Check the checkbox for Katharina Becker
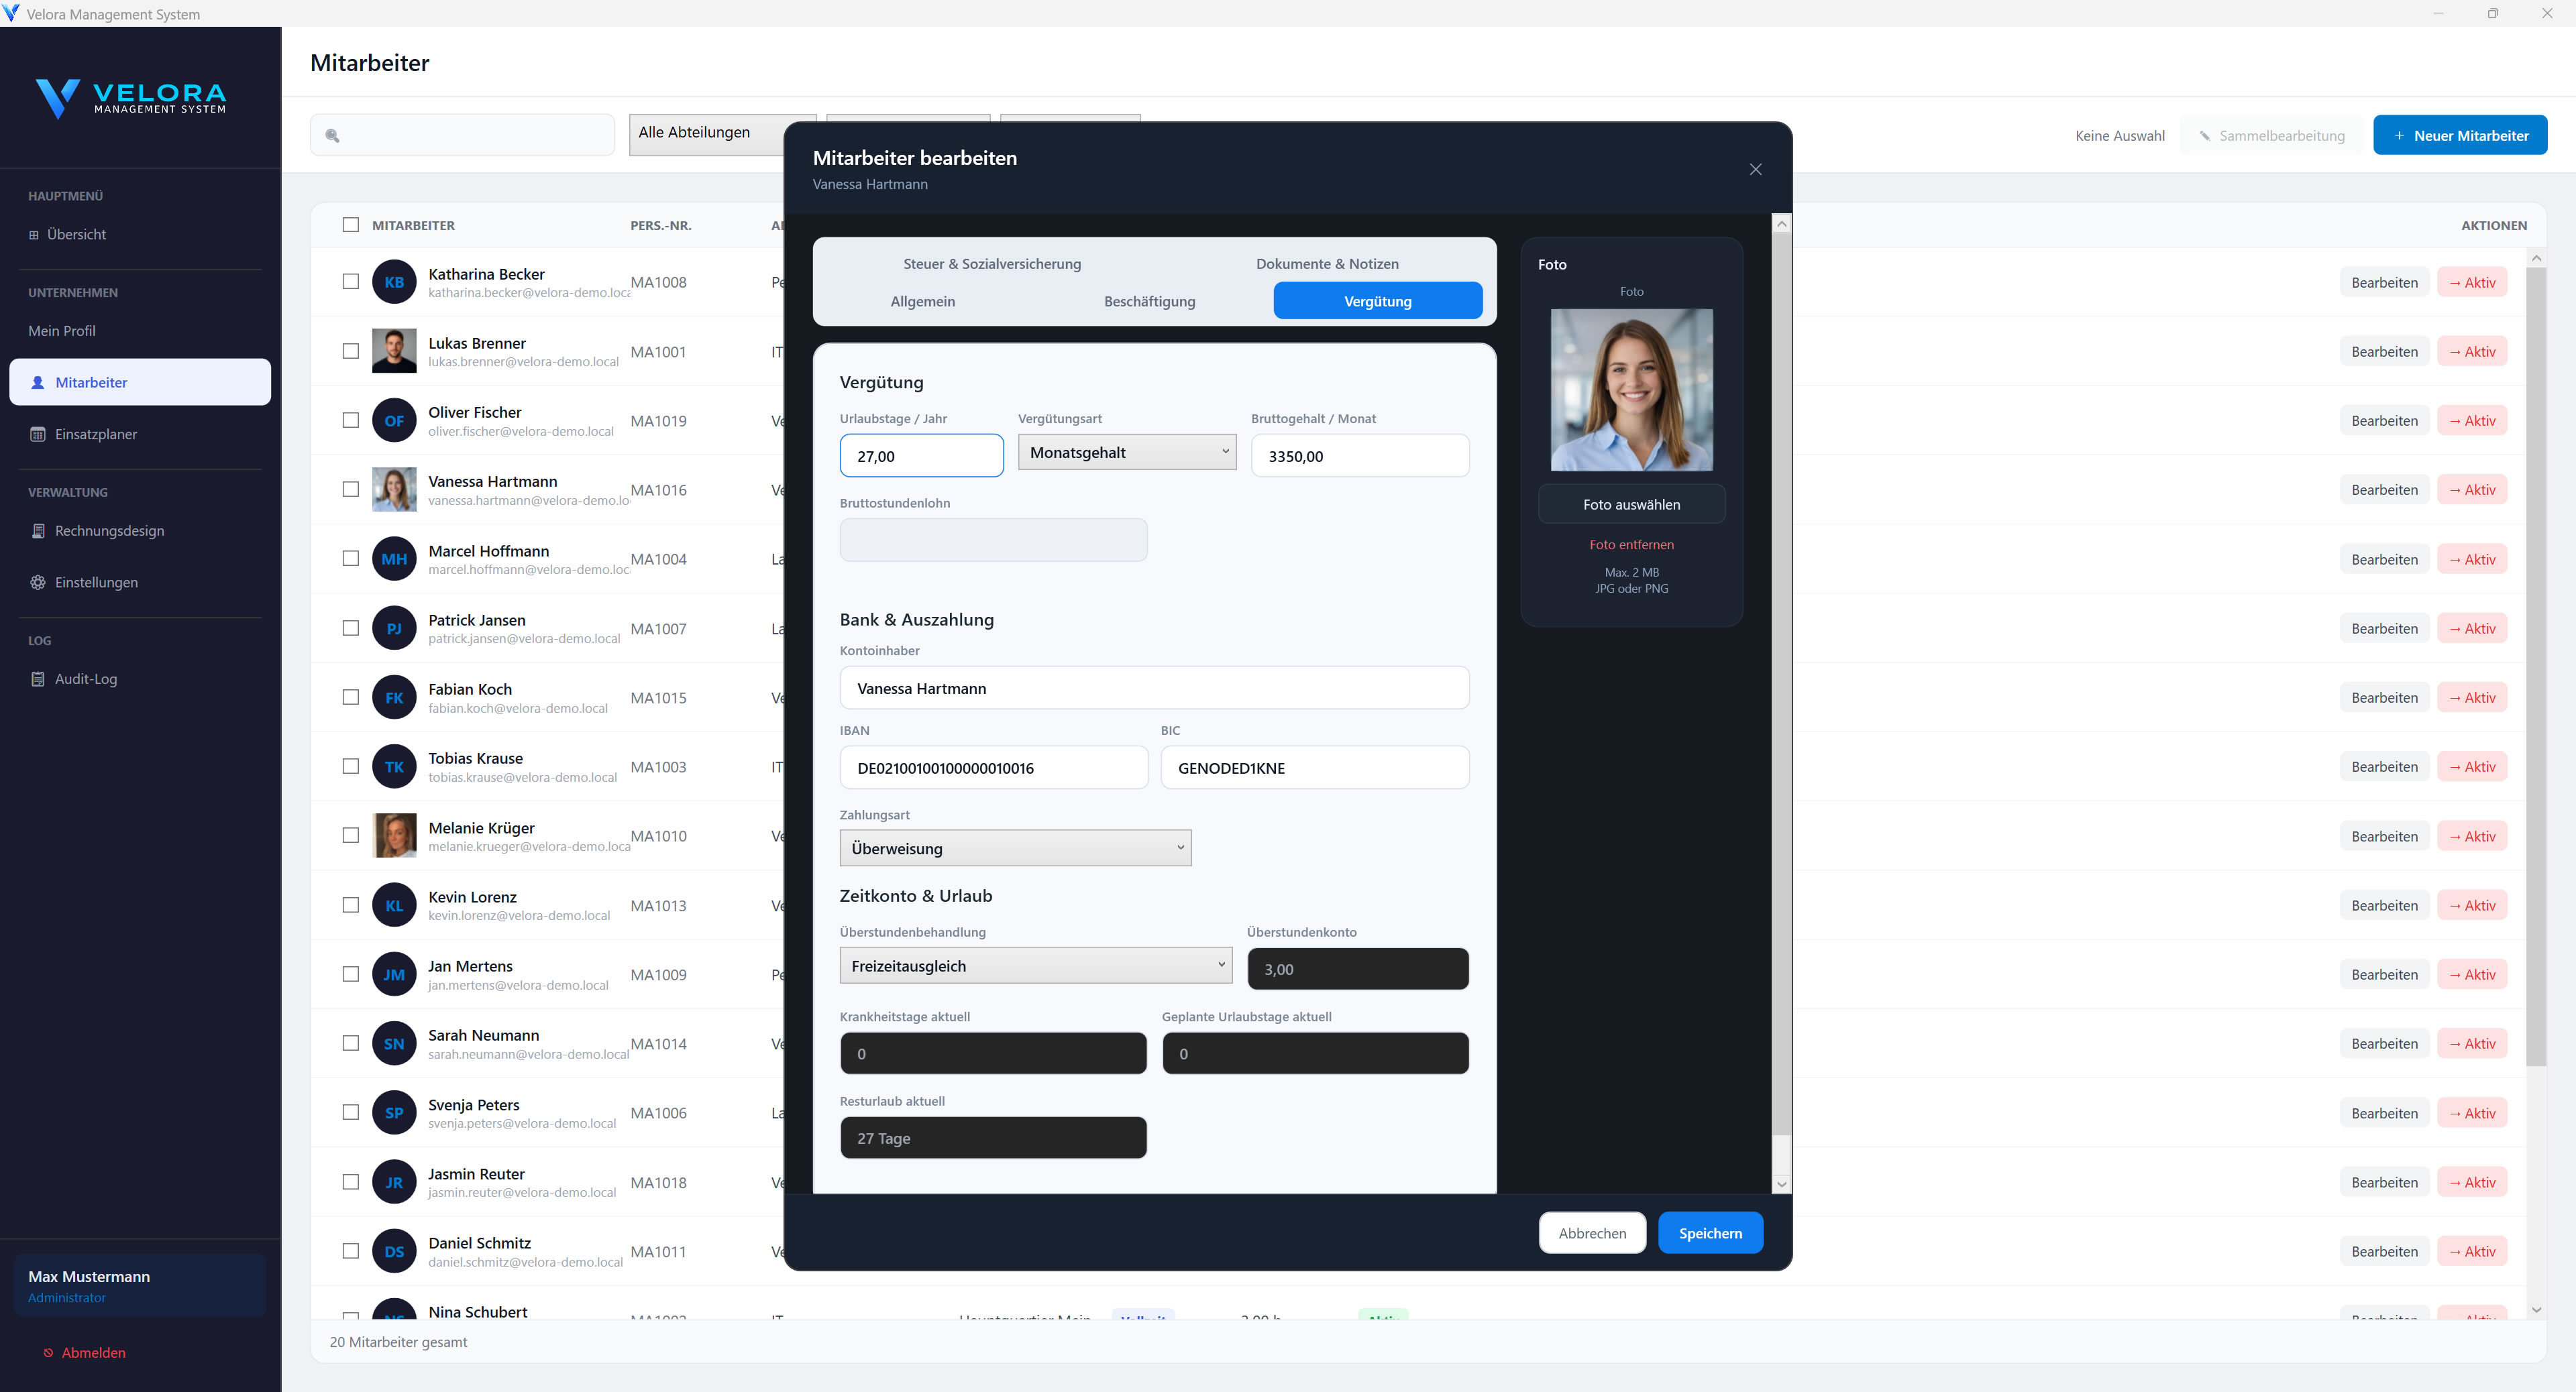The height and width of the screenshot is (1392, 2576). pos(351,282)
